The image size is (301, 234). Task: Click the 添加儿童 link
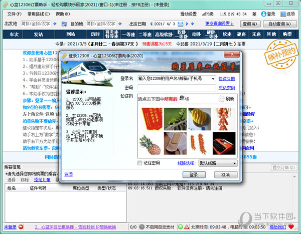point(42,180)
